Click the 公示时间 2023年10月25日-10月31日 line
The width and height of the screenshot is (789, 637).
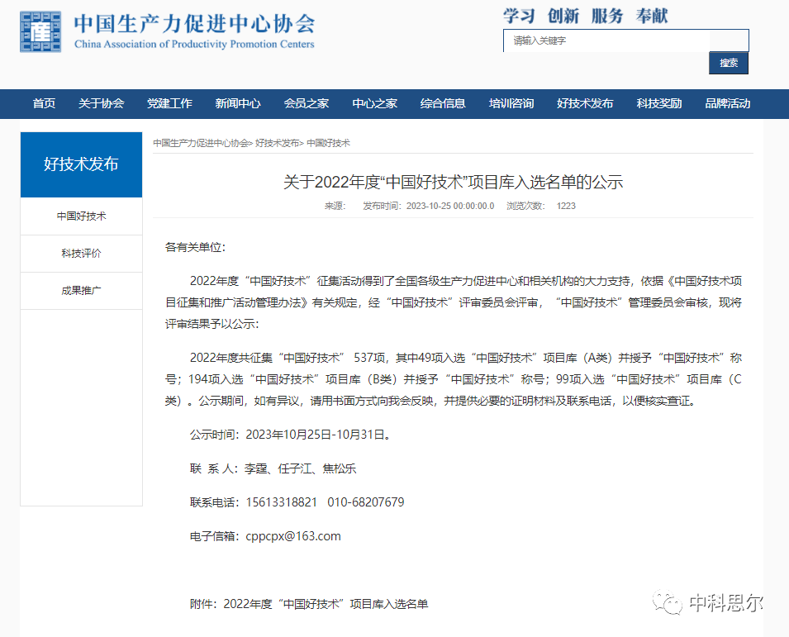click(290, 435)
